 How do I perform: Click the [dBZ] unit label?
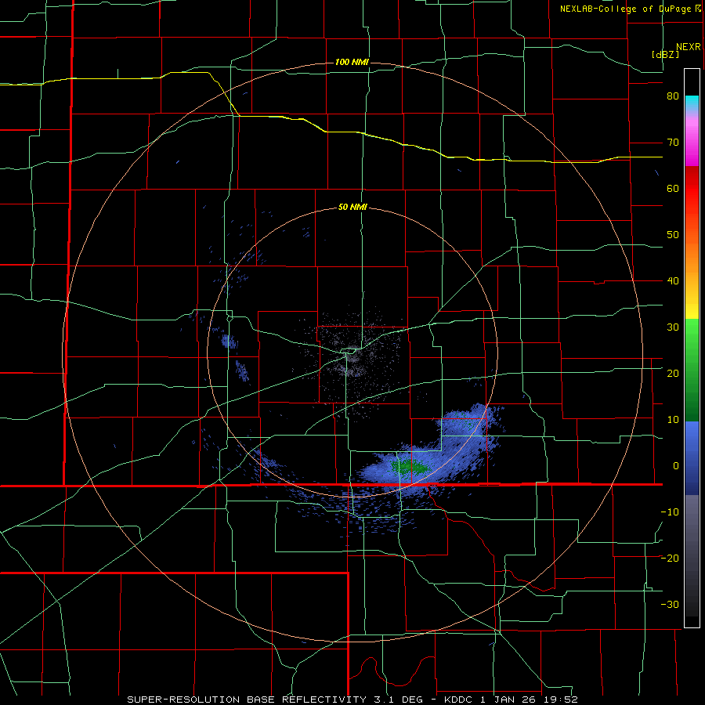point(665,54)
